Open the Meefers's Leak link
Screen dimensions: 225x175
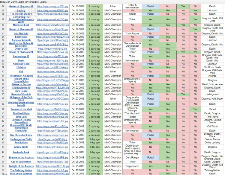[x=21, y=25]
